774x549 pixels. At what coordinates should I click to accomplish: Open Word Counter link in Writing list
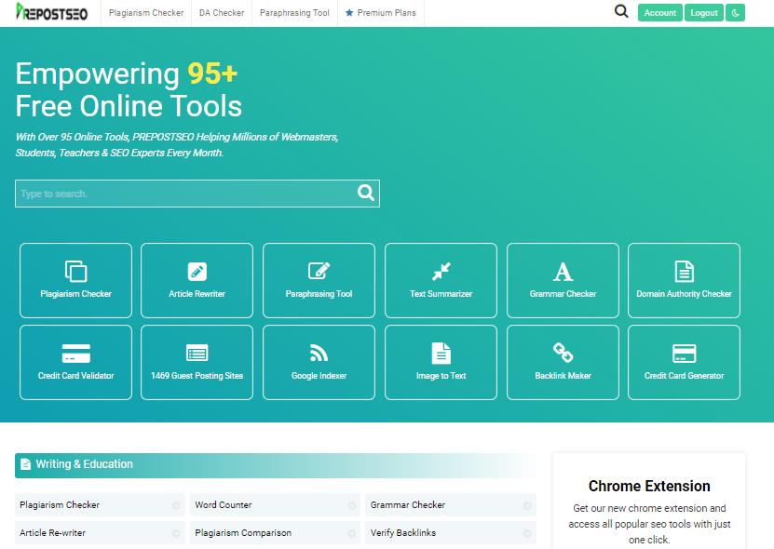(x=224, y=505)
